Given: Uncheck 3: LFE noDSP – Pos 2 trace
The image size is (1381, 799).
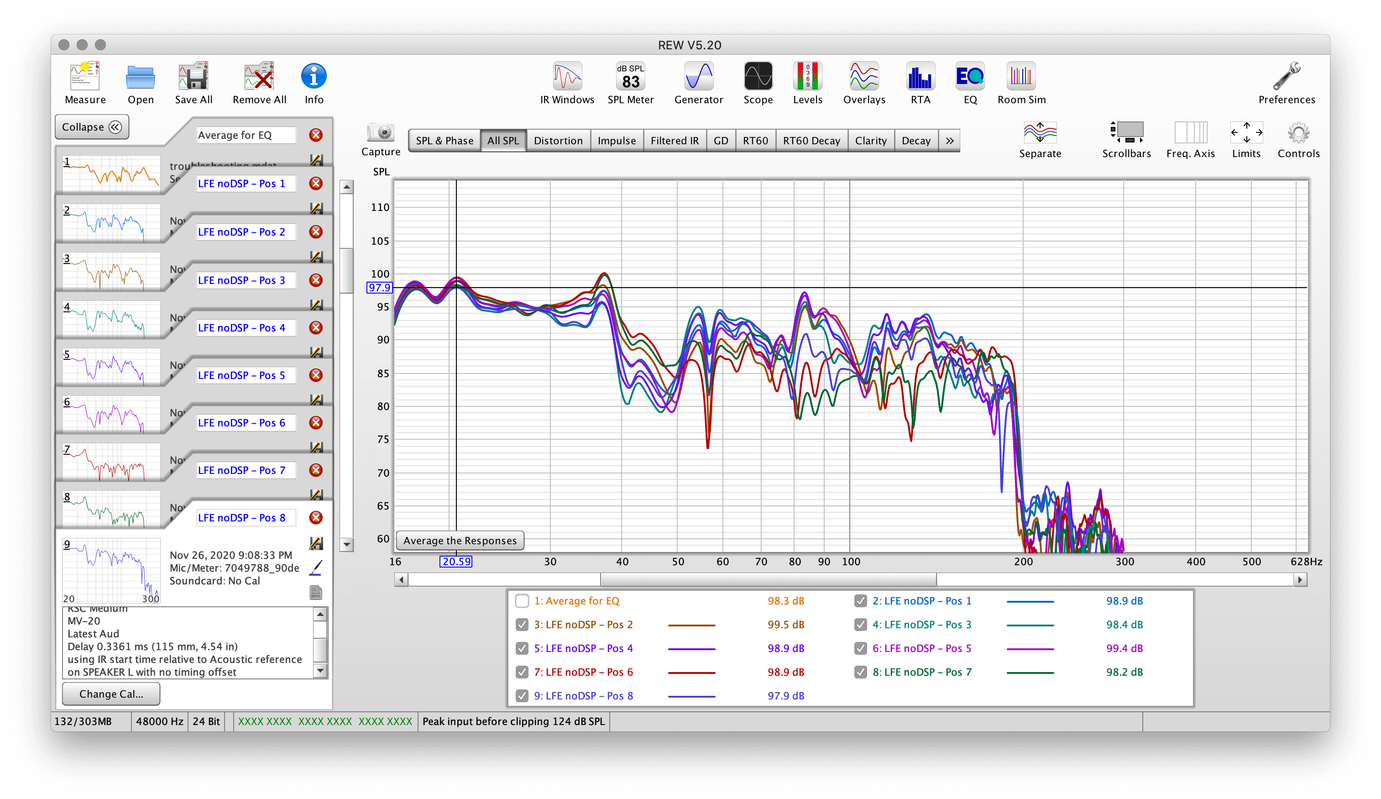Looking at the screenshot, I should click(522, 625).
